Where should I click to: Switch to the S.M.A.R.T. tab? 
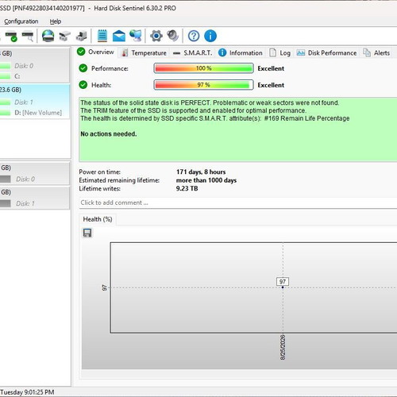click(x=192, y=53)
